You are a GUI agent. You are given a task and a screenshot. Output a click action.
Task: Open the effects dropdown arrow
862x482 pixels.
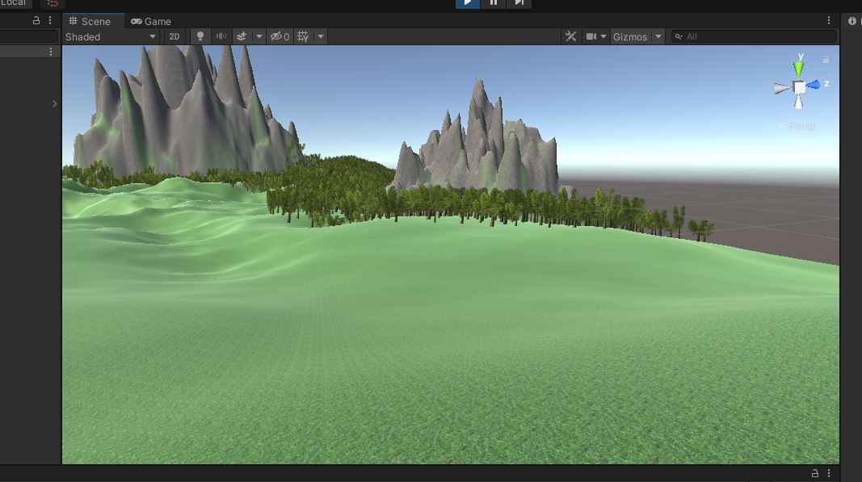(259, 36)
